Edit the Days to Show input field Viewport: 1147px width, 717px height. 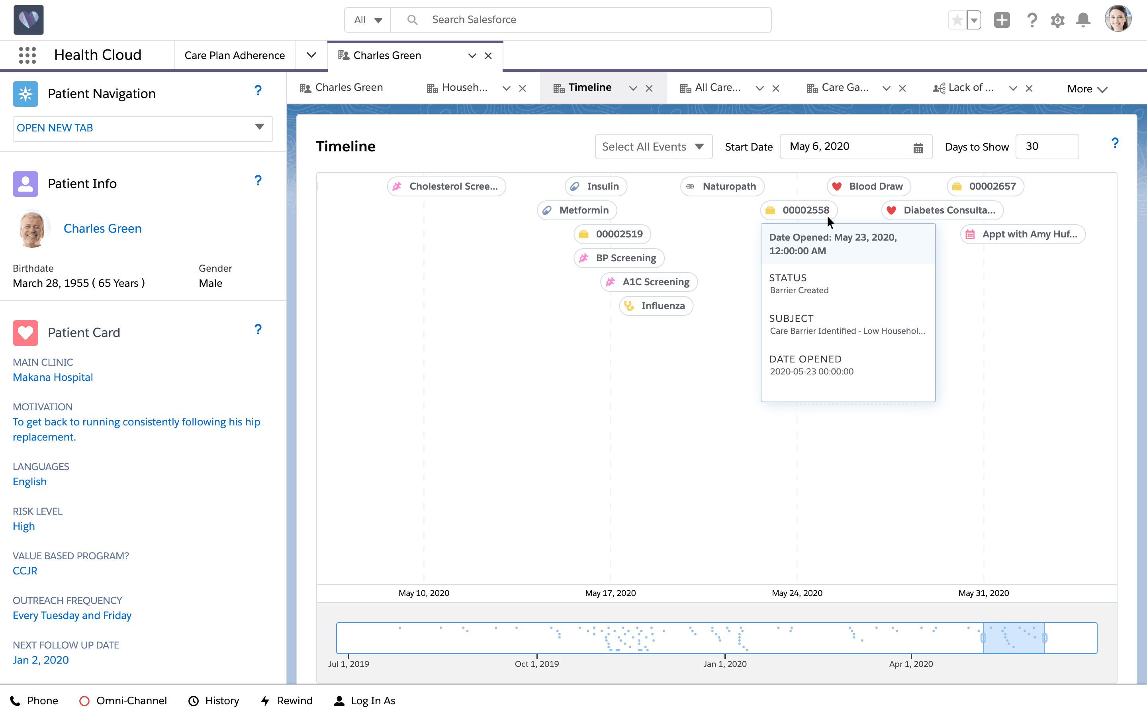coord(1047,147)
